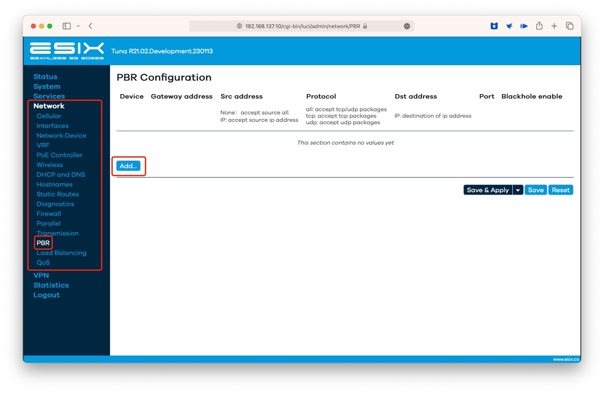Open the Status menu

[45, 77]
